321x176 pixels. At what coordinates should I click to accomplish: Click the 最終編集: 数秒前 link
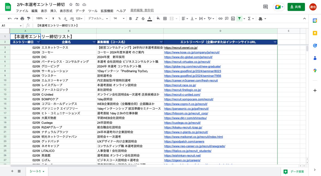pyautogui.click(x=142, y=10)
